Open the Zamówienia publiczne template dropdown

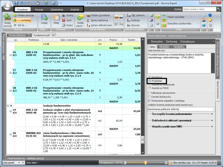pos(213,109)
